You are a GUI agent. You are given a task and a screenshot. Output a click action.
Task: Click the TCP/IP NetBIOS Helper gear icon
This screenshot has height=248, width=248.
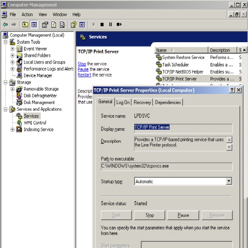pos(158,72)
